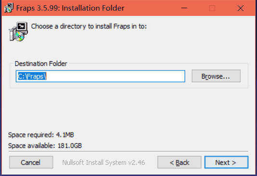Viewport: 257px width, 176px height.
Task: Click the empty area of the destination path field
Action: (x=115, y=76)
